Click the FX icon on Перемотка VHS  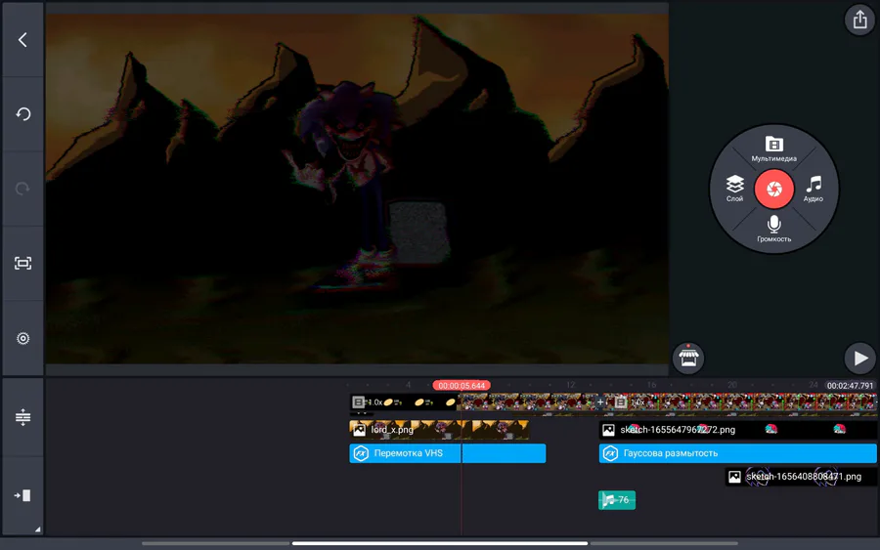(361, 453)
